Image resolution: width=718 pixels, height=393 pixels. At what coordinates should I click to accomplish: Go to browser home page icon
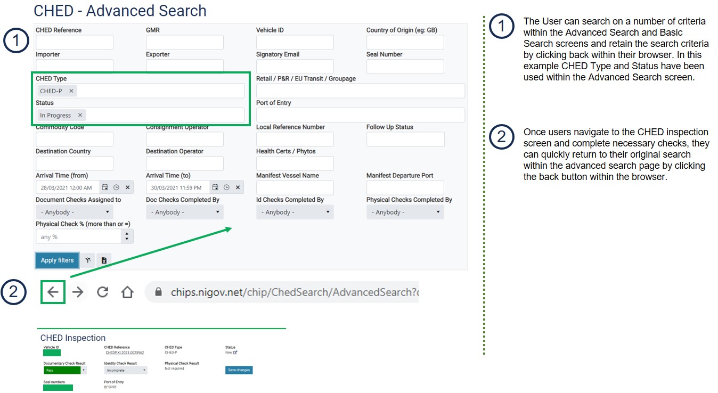coord(127,292)
